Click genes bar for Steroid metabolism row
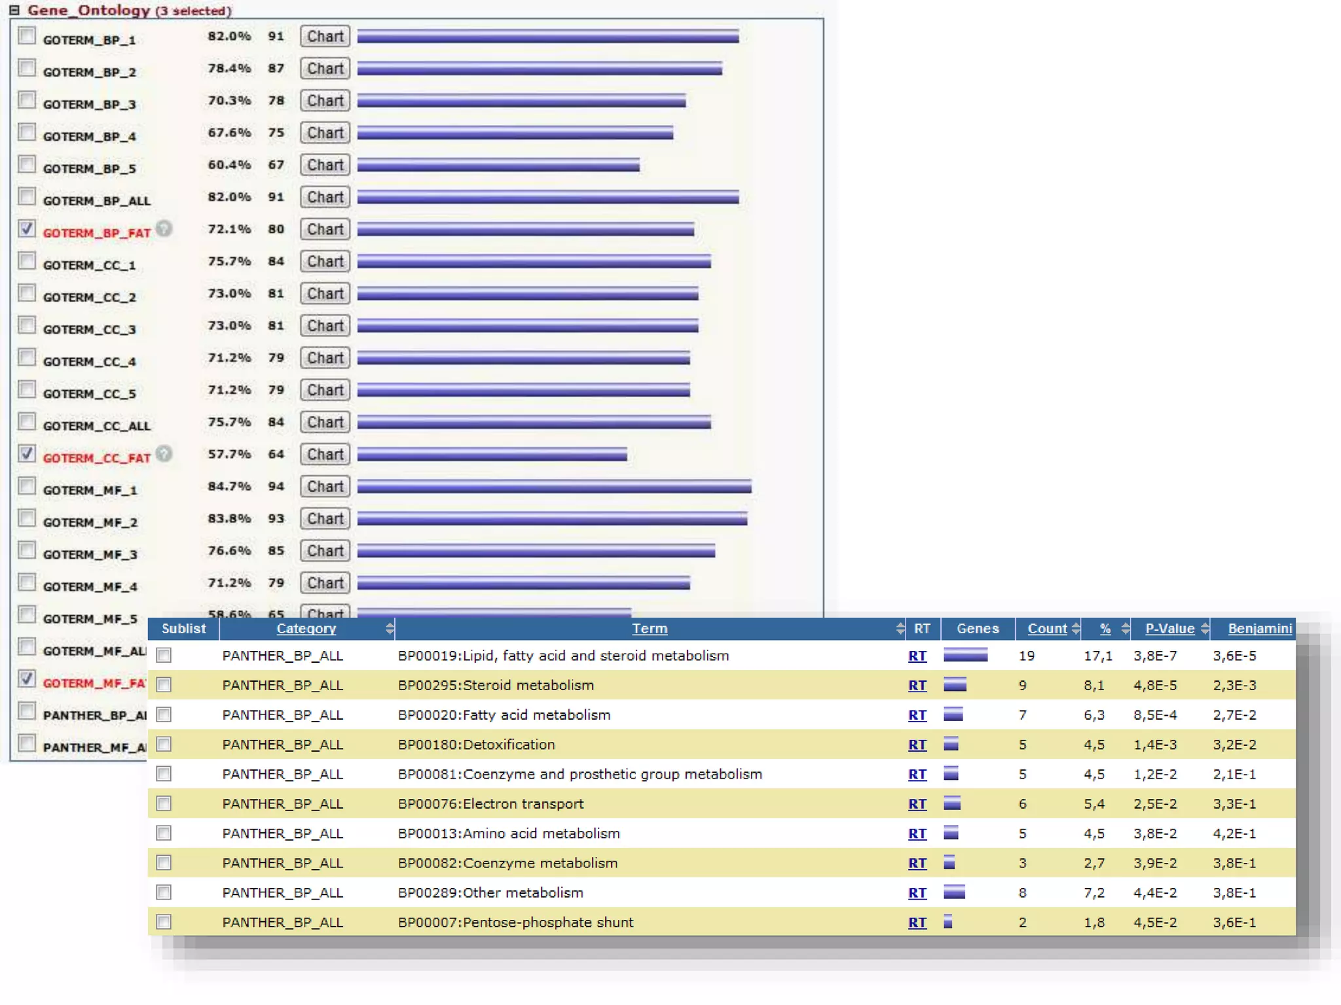The width and height of the screenshot is (1341, 1005). 955,685
